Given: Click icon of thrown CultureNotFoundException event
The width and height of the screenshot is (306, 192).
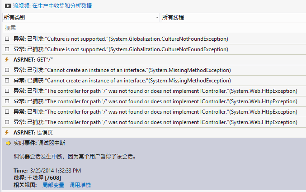Looking at the screenshot, I should click(7, 38).
